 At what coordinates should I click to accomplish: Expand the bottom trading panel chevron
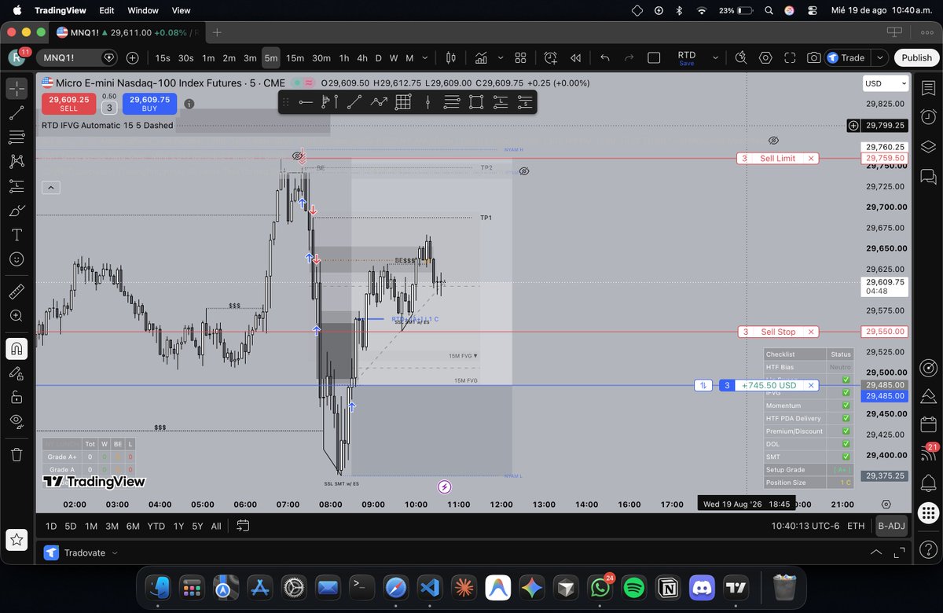point(877,552)
